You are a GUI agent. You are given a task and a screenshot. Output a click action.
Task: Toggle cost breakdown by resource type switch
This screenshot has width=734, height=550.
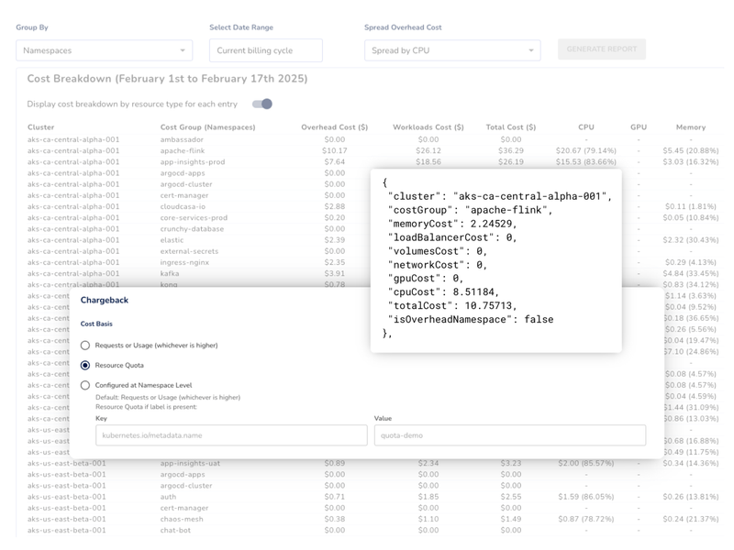tap(262, 104)
